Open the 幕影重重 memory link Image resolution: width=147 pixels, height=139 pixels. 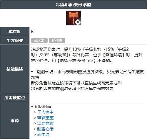(45, 118)
